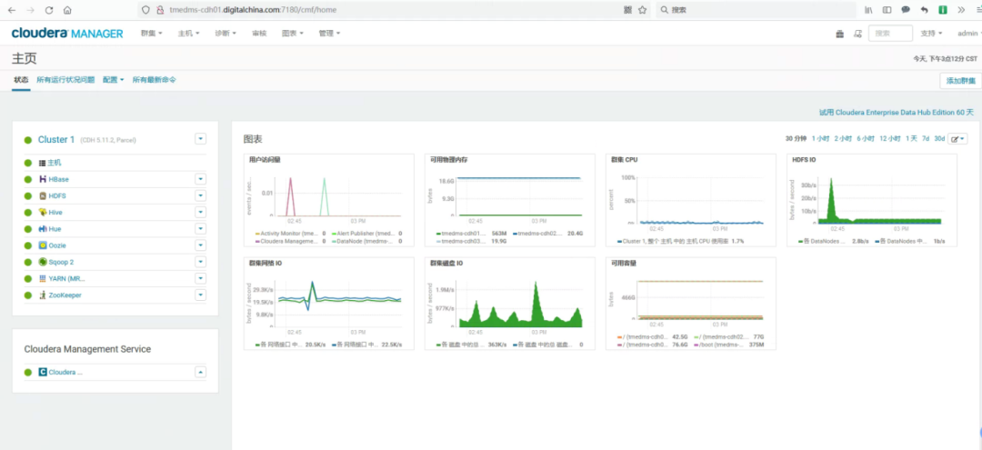The image size is (982, 450).
Task: Open the running commands briefcase icon
Action: tap(839, 34)
